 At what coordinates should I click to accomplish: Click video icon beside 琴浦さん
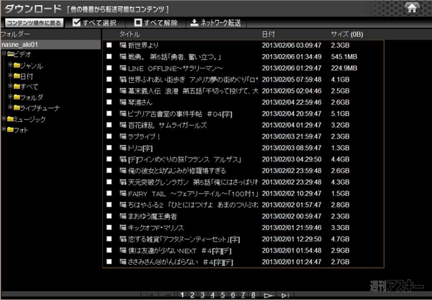pos(123,102)
